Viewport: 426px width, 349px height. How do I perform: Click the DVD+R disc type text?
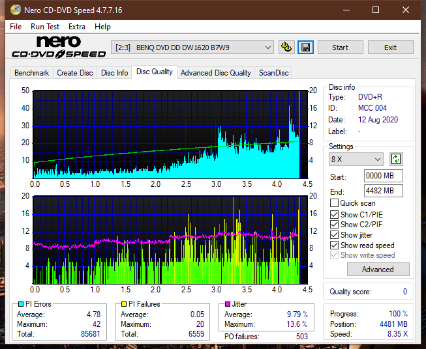click(x=370, y=97)
